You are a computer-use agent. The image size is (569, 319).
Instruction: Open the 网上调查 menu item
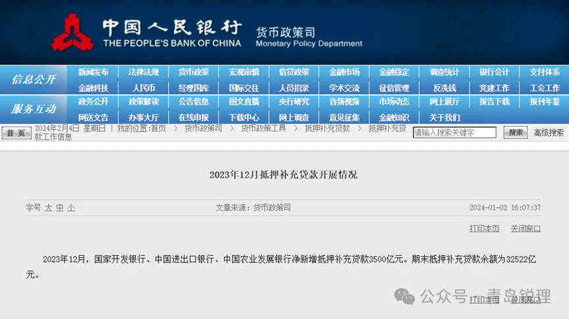tap(294, 118)
